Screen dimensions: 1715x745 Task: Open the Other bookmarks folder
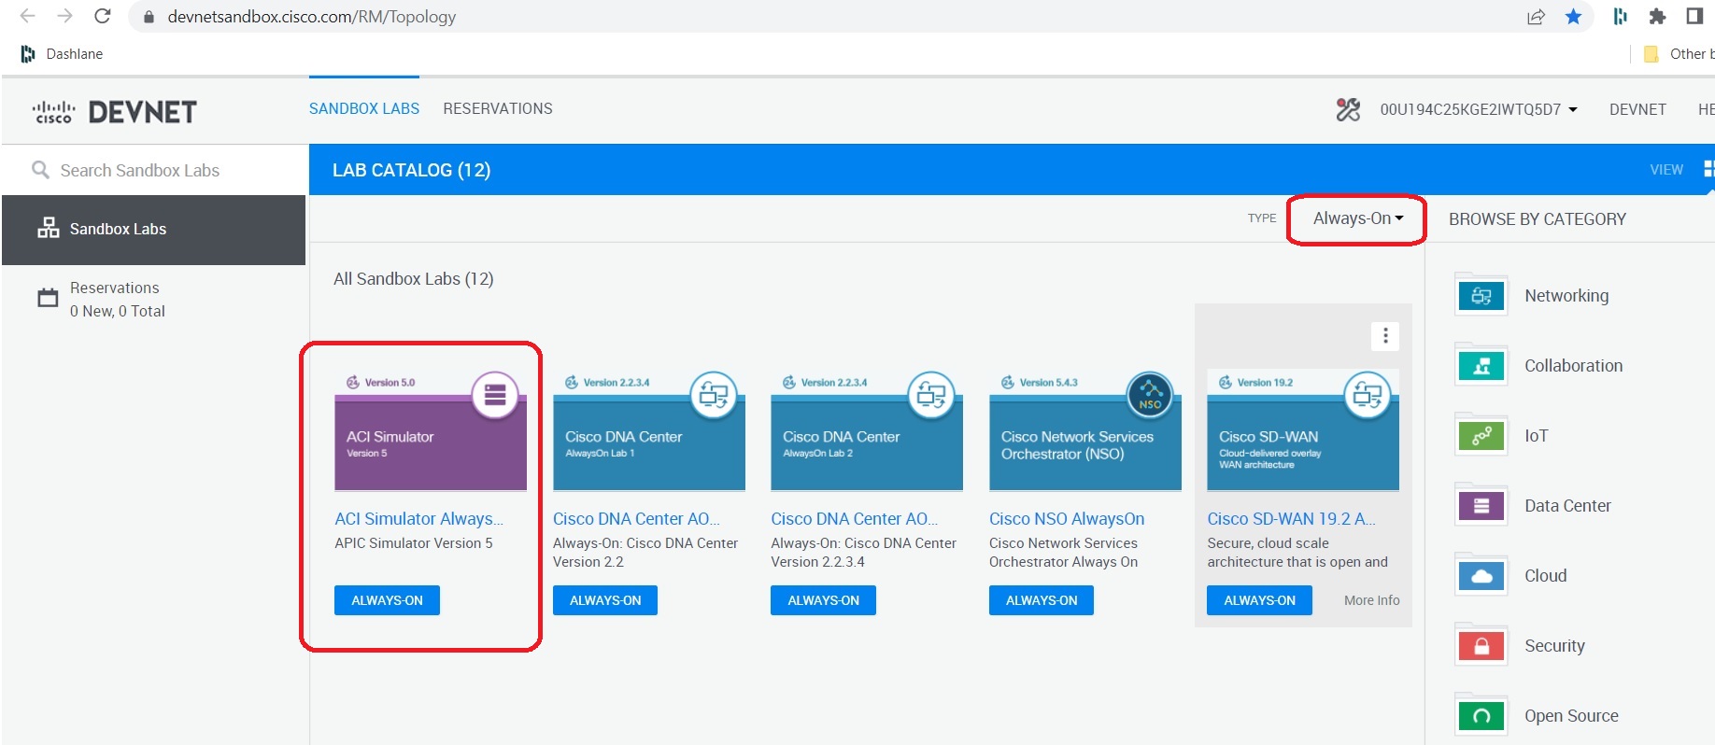click(x=1679, y=54)
